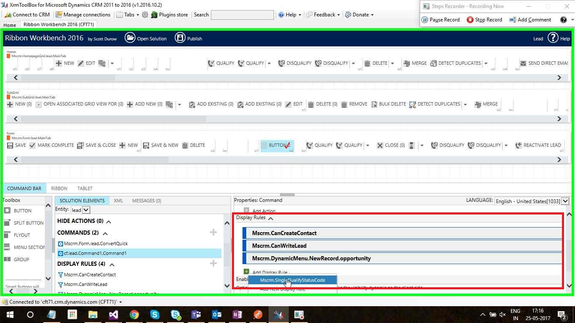Select ADD NEW (0) SubGrid button
Viewport: 575px width, 323px height.
coord(144,104)
